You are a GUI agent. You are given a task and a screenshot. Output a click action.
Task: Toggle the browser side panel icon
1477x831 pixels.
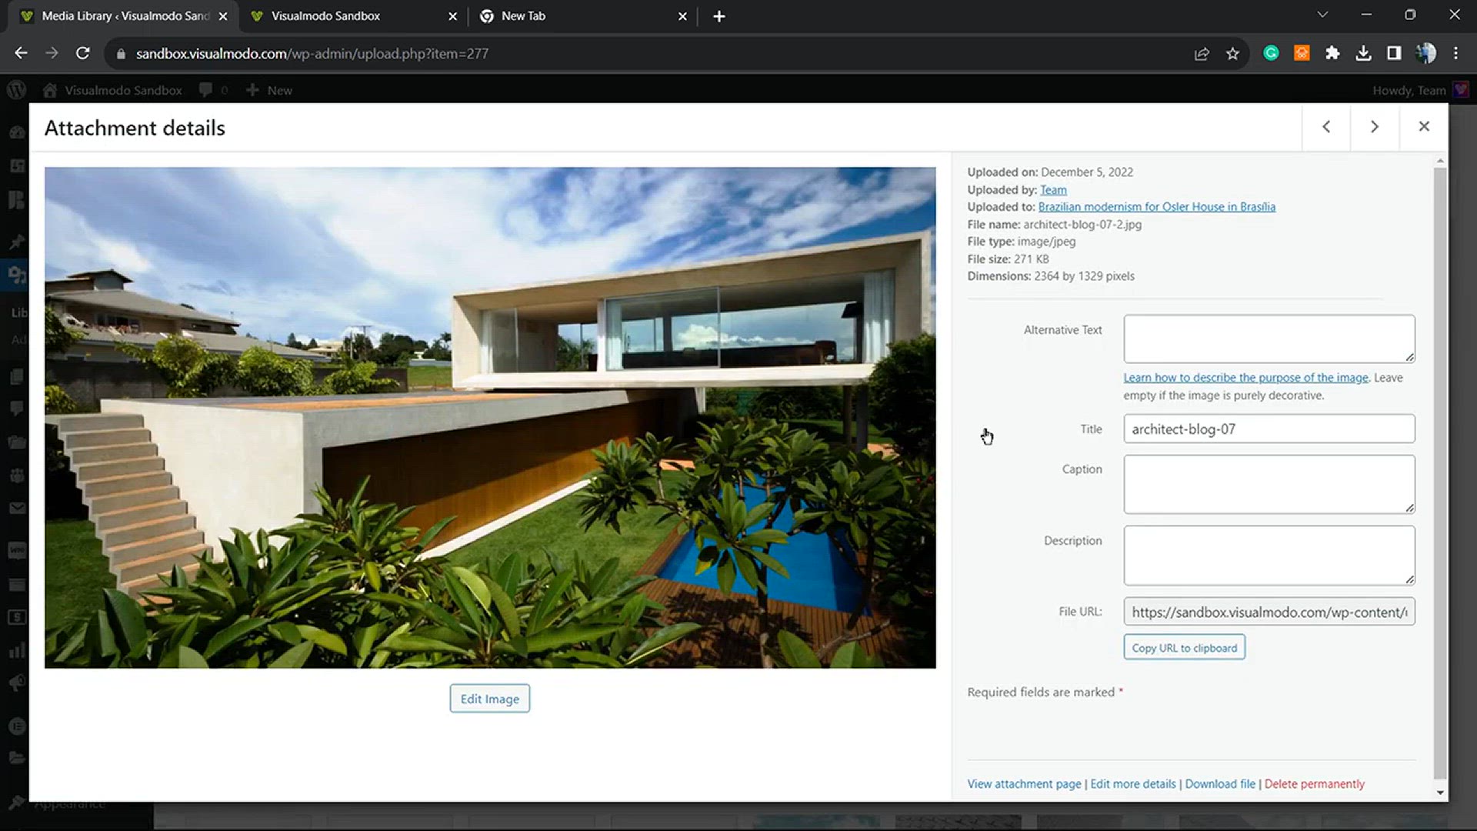tap(1394, 53)
